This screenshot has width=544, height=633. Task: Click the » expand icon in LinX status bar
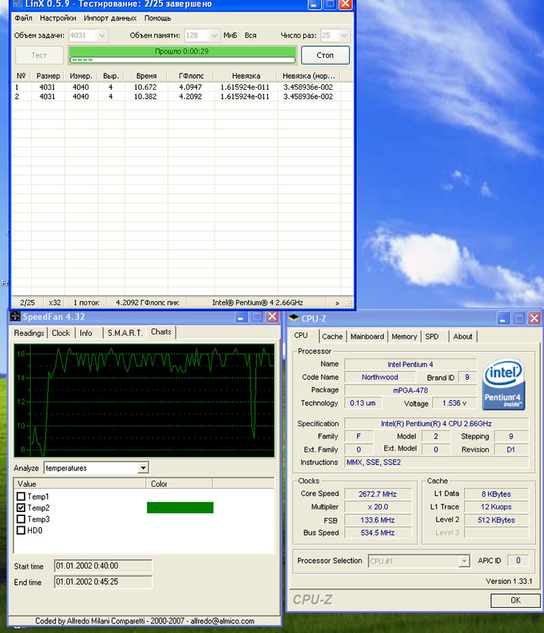click(337, 303)
